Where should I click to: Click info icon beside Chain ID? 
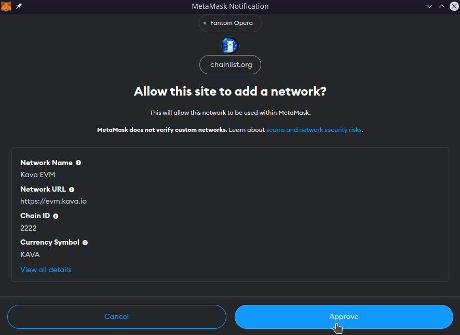pyautogui.click(x=56, y=216)
